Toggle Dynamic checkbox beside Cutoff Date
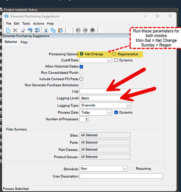Screen dimensions: 181x192 pos(116,60)
